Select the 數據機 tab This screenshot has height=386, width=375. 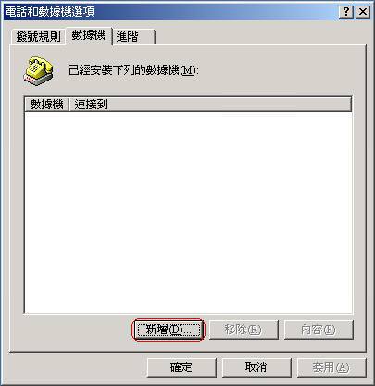[89, 35]
